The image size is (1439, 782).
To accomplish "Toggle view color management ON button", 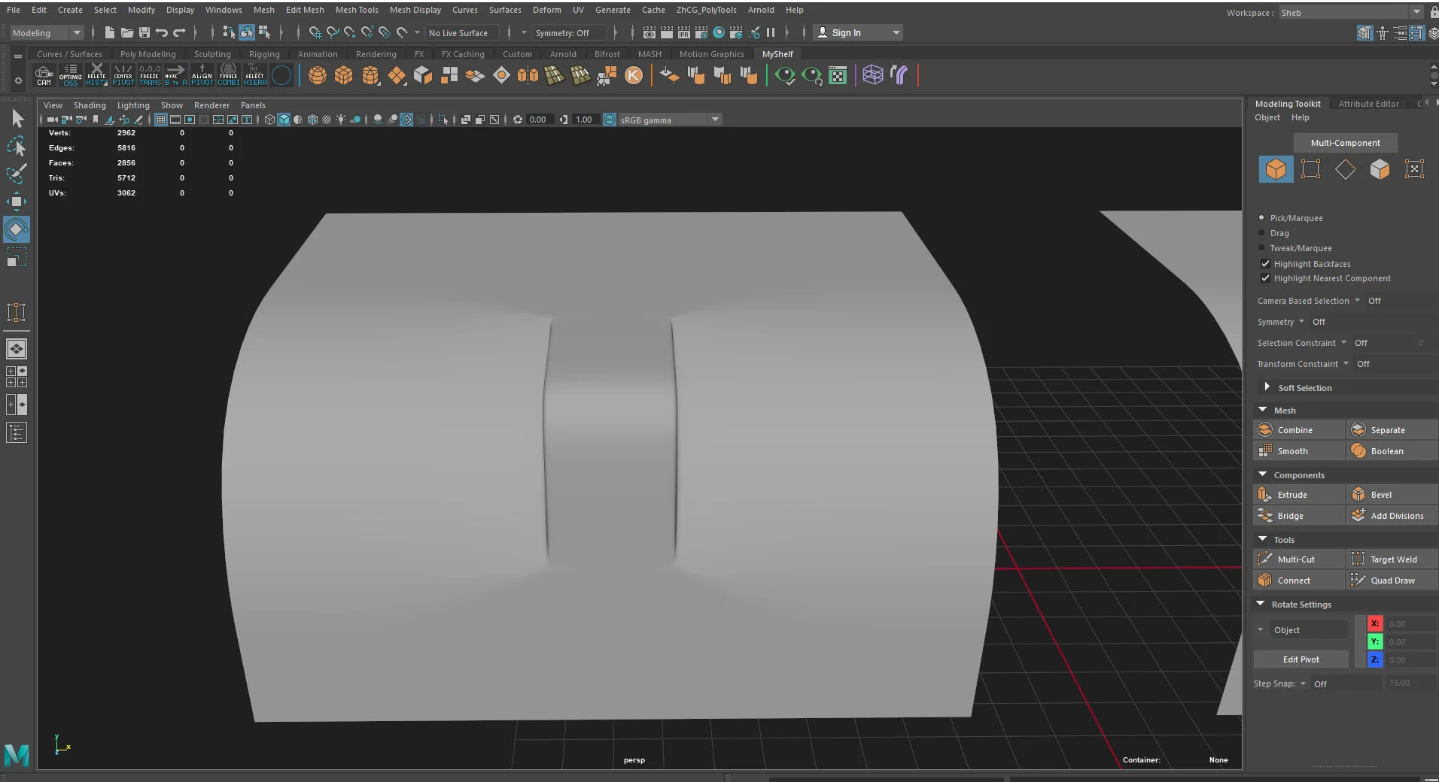I will (x=610, y=120).
